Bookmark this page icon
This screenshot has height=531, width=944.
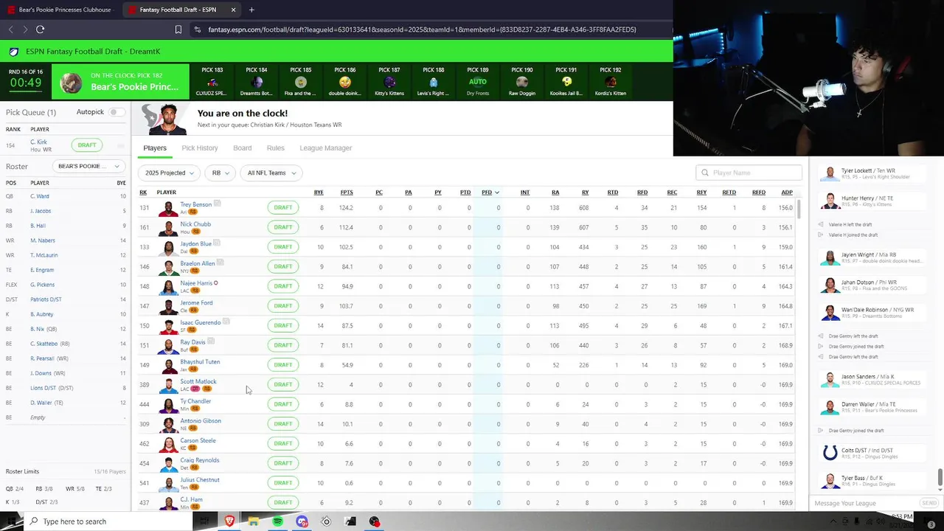tap(178, 29)
